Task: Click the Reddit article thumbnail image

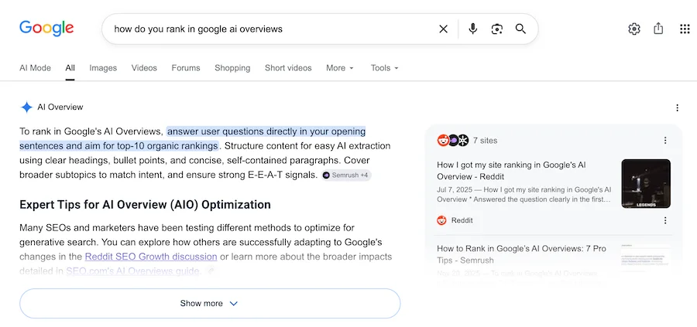Action: [x=646, y=184]
